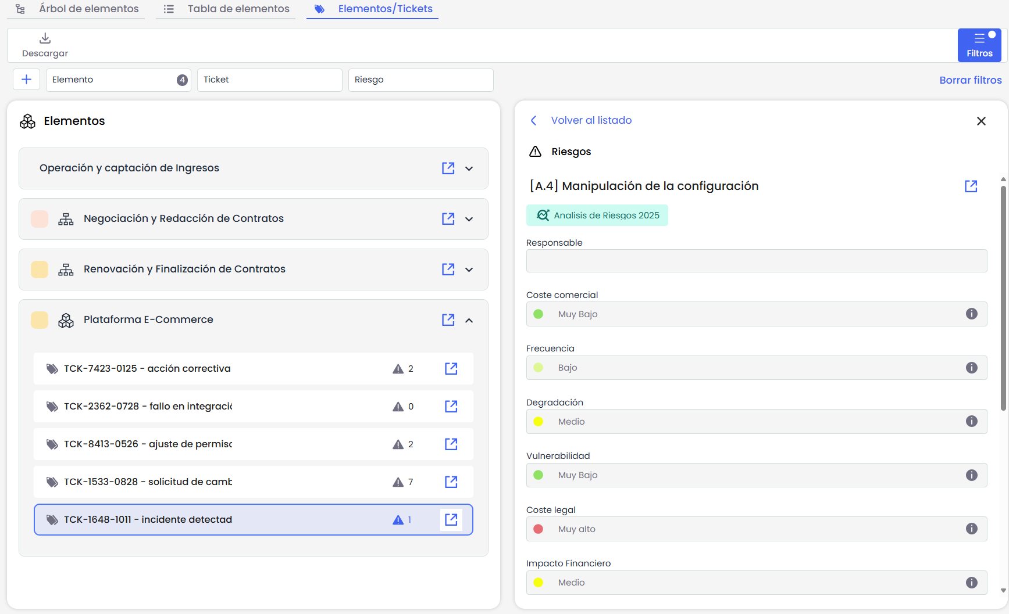
Task: Click the Descargar download icon
Action: click(45, 38)
